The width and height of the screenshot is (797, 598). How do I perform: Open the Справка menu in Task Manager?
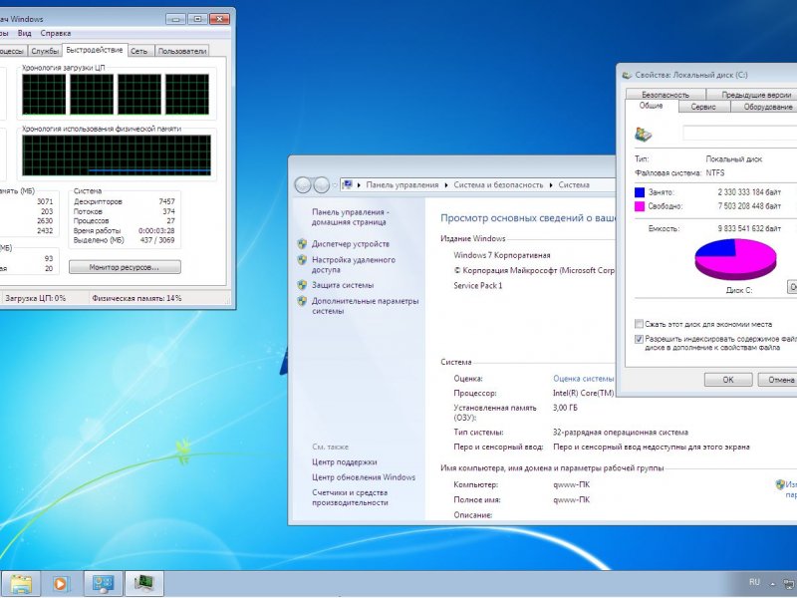pos(55,33)
